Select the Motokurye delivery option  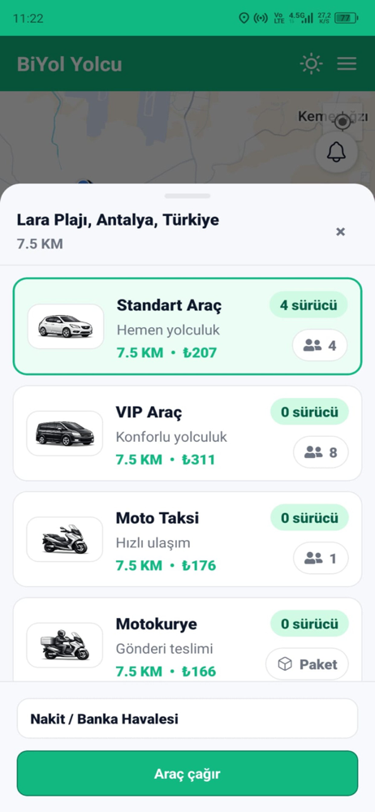(x=187, y=640)
